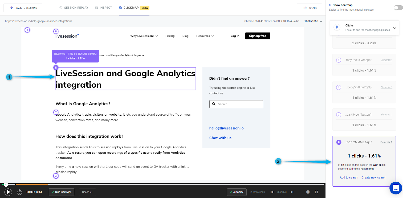Switch to the Session Replay tab

tap(74, 8)
